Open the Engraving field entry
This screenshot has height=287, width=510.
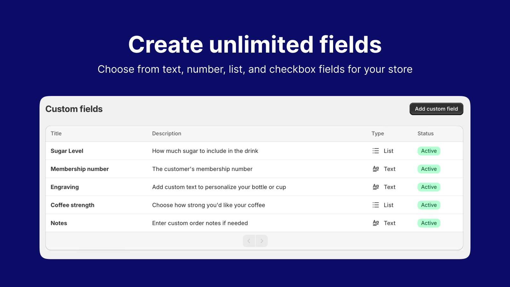point(65,187)
